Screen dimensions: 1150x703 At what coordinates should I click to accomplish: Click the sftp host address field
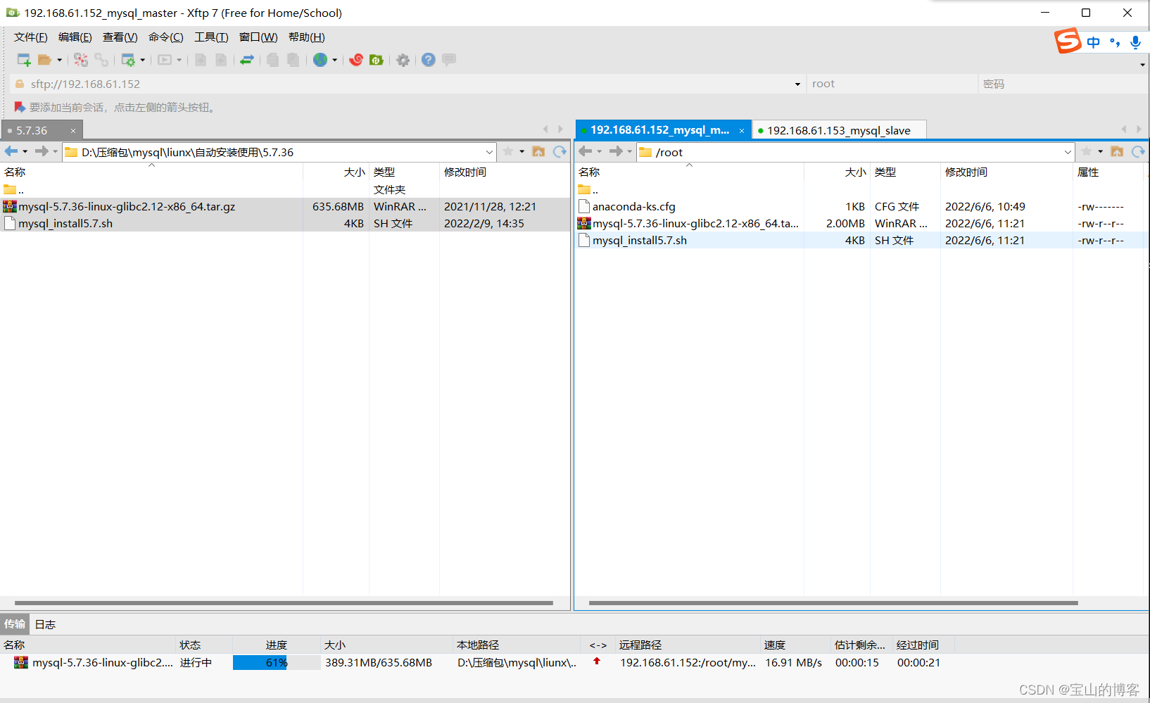tap(408, 84)
